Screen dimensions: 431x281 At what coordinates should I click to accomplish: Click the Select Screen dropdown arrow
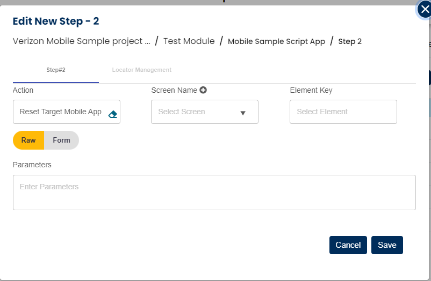[x=242, y=113]
